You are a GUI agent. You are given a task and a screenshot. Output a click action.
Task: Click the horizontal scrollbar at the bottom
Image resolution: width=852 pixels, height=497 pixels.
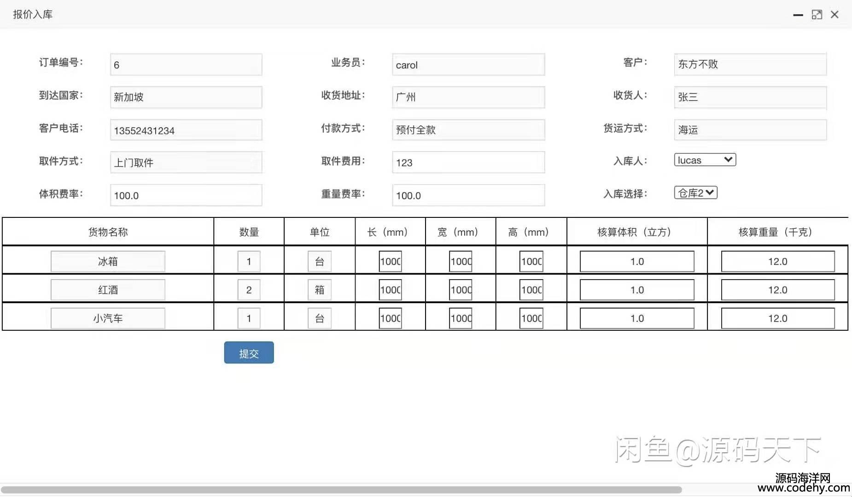pos(341,490)
